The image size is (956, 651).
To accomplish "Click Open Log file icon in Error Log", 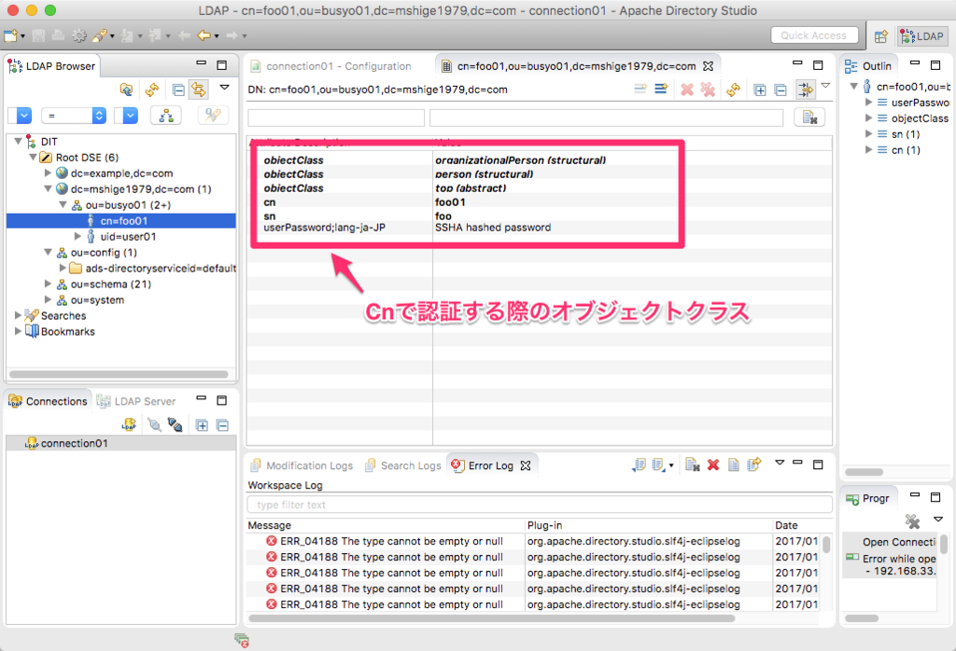I will (x=734, y=465).
